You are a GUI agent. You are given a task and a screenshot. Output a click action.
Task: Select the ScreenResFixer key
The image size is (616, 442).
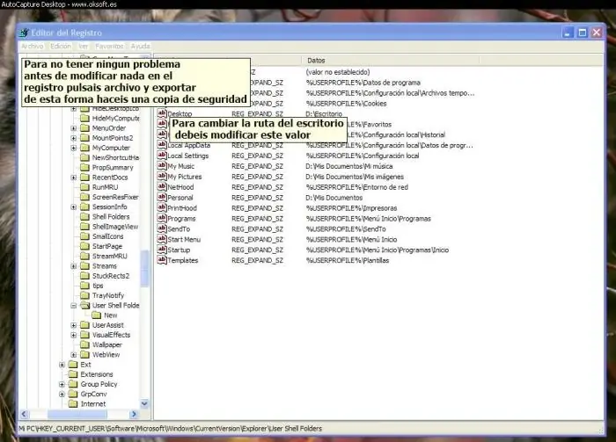[x=115, y=197]
